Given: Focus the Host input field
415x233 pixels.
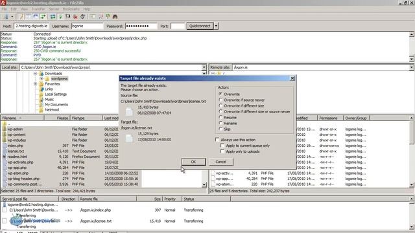Looking at the screenshot, I should [32, 26].
